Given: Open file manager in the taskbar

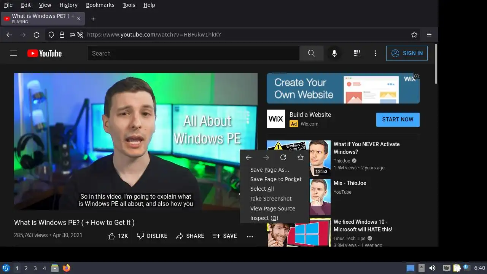Looking at the screenshot, I should click(x=55, y=268).
